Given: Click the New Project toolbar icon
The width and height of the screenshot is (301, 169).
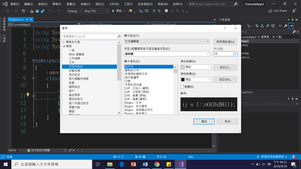Looking at the screenshot, I should point(24,11).
